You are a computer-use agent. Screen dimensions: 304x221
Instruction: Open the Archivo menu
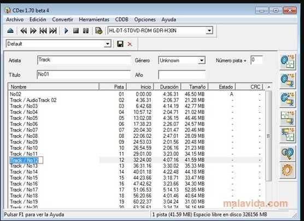[x=15, y=20]
